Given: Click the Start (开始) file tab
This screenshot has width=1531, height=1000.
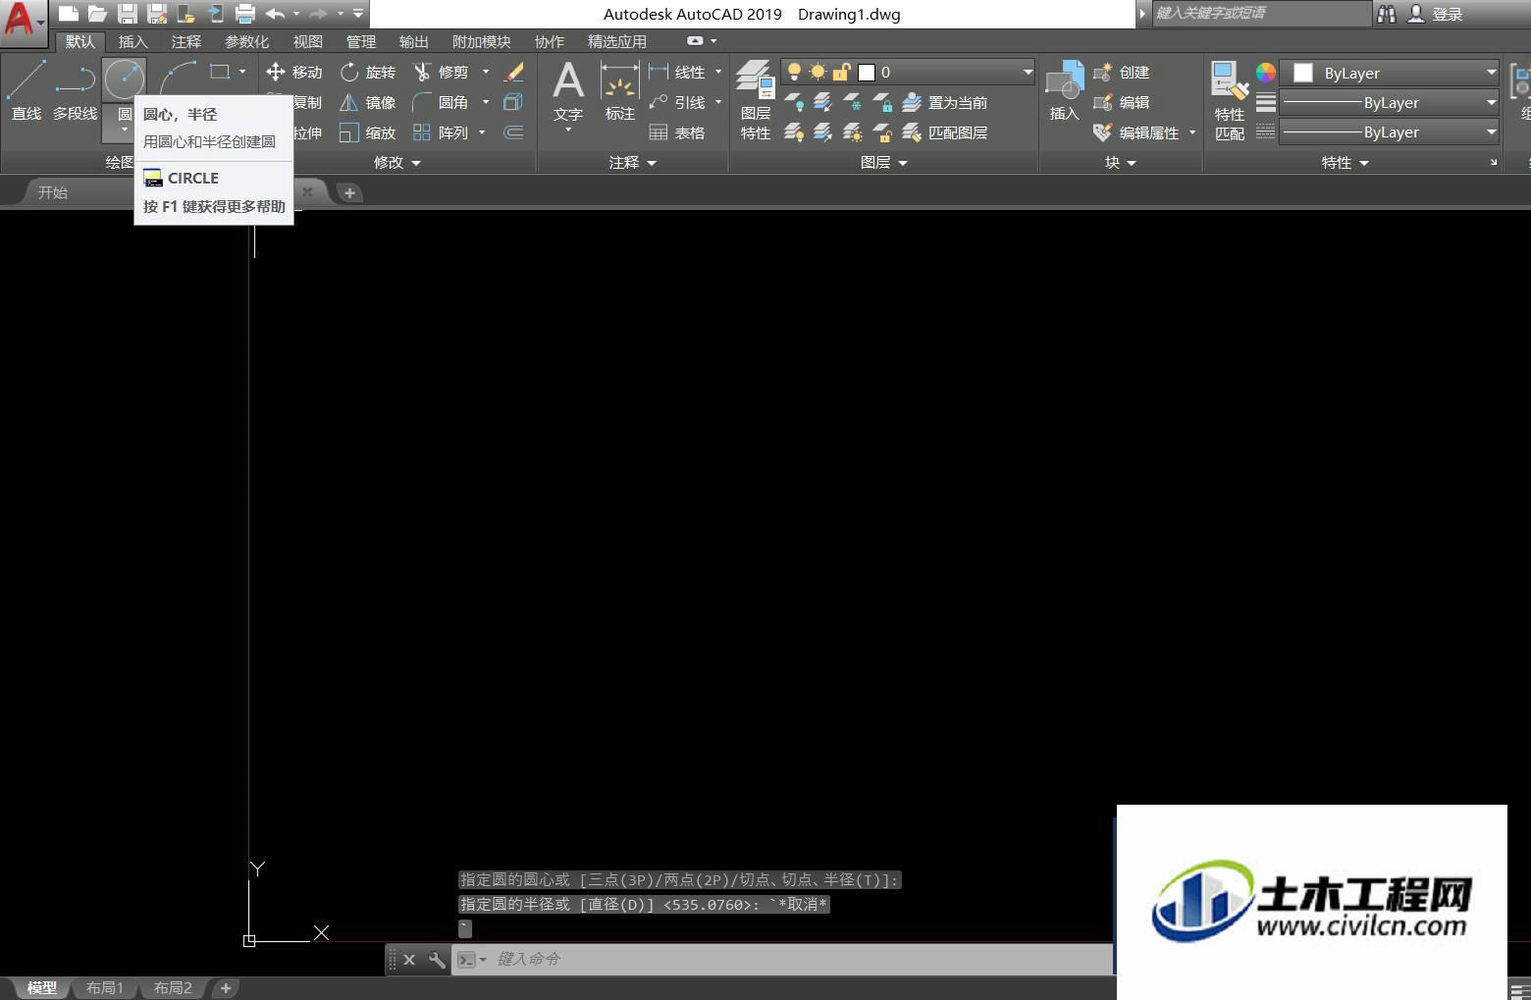Looking at the screenshot, I should click(x=53, y=192).
